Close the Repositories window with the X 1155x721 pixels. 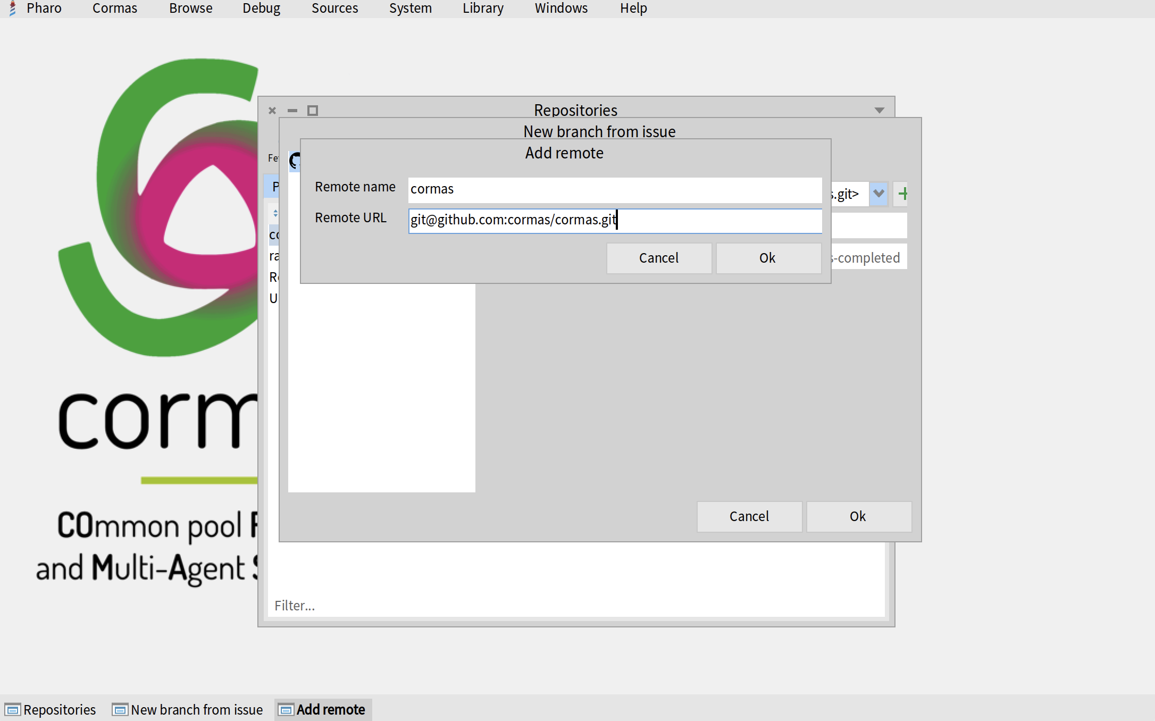click(x=272, y=111)
